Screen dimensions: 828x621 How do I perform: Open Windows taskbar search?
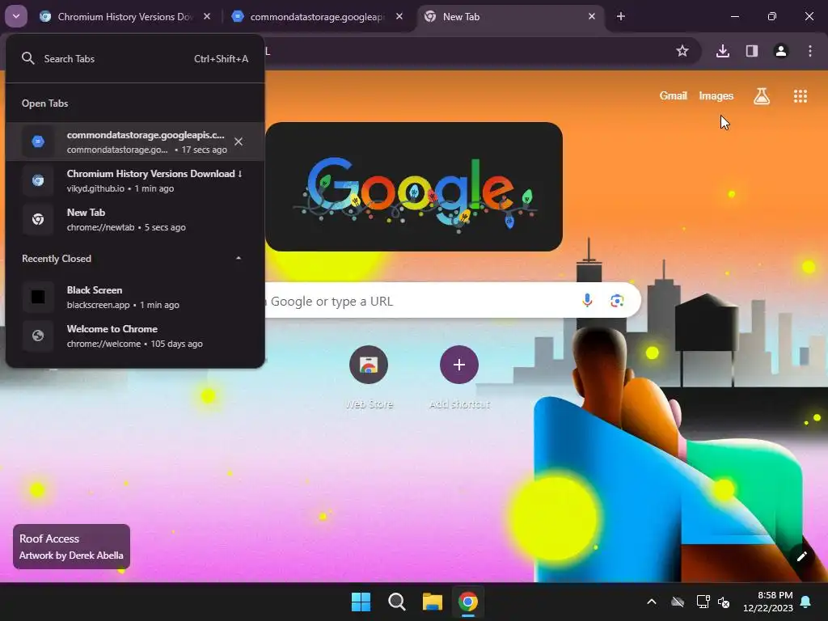coord(396,602)
